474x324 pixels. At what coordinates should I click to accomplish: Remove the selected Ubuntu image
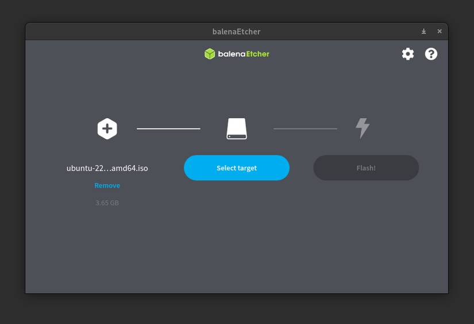tap(107, 185)
